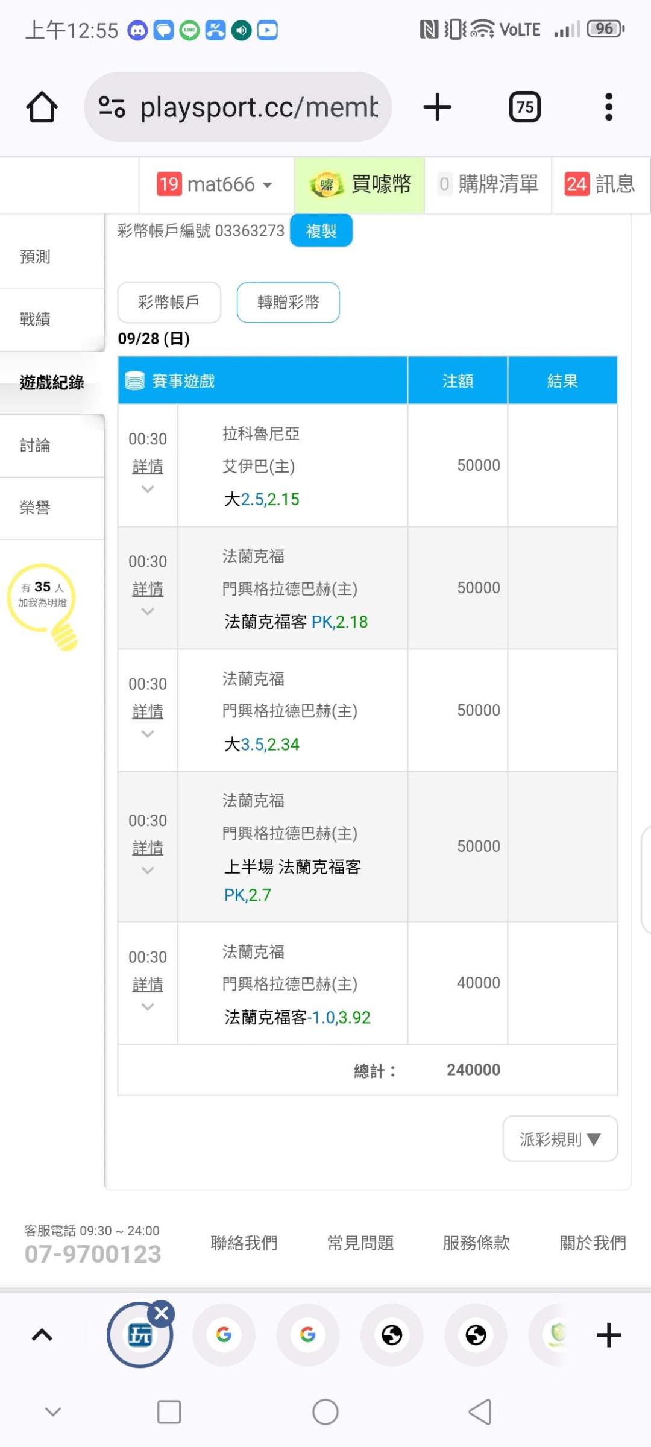Screen dimensions: 651x1447
Task: Open 詳情 link for 40000 bet row
Action: click(x=148, y=985)
